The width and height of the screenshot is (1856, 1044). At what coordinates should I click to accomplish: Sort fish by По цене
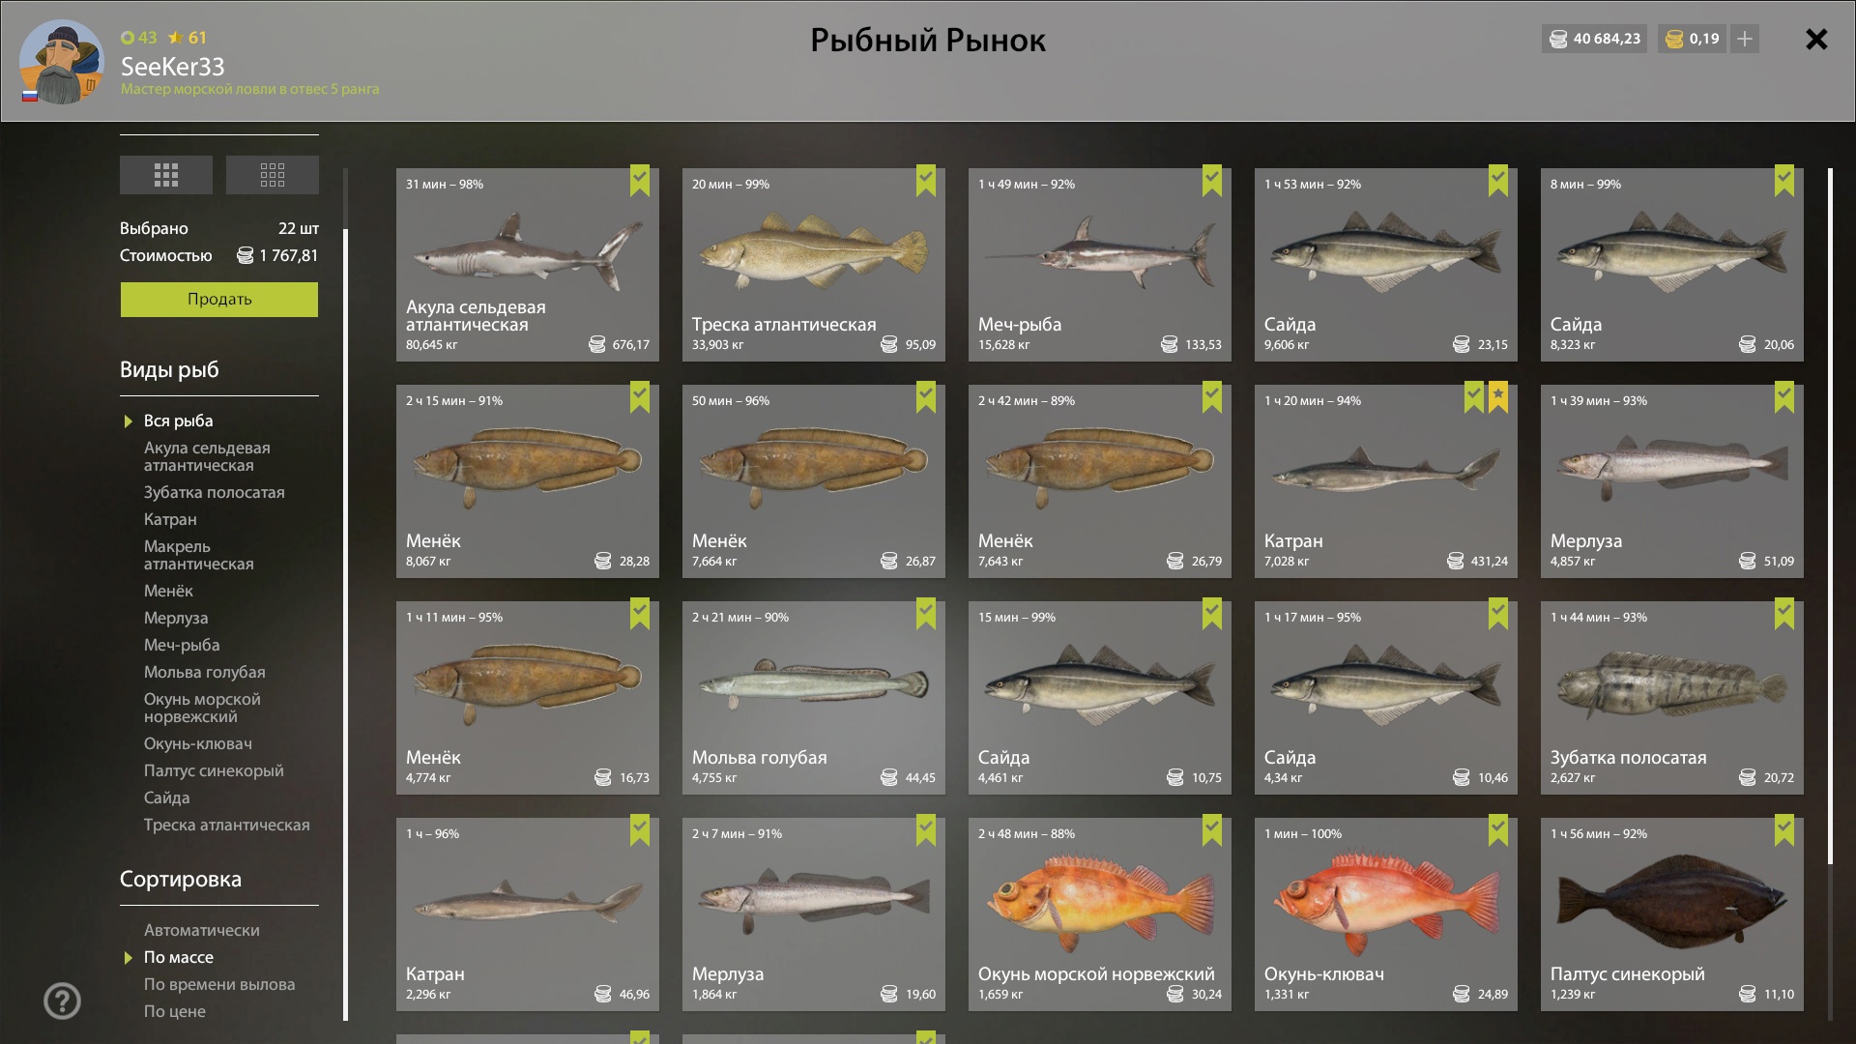click(x=174, y=1011)
